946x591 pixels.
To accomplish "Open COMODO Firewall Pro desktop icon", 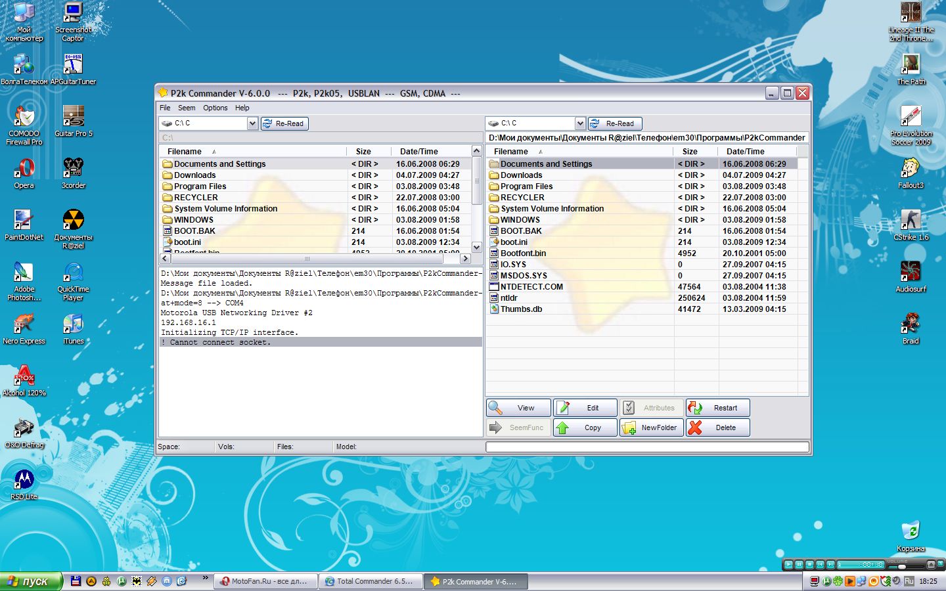I will click(x=24, y=125).
